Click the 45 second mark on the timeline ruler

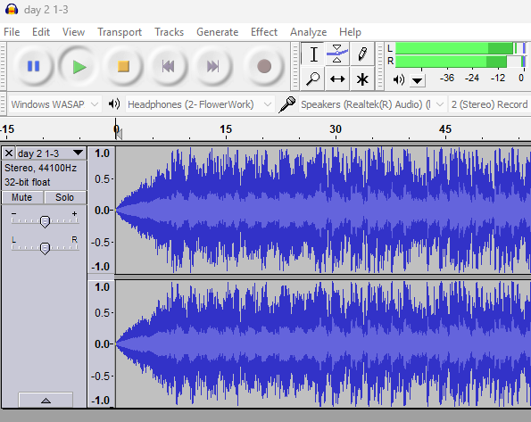445,129
